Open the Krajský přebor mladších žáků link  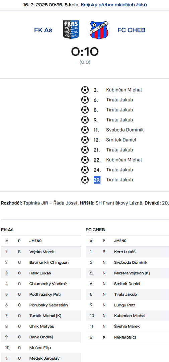tap(113, 5)
